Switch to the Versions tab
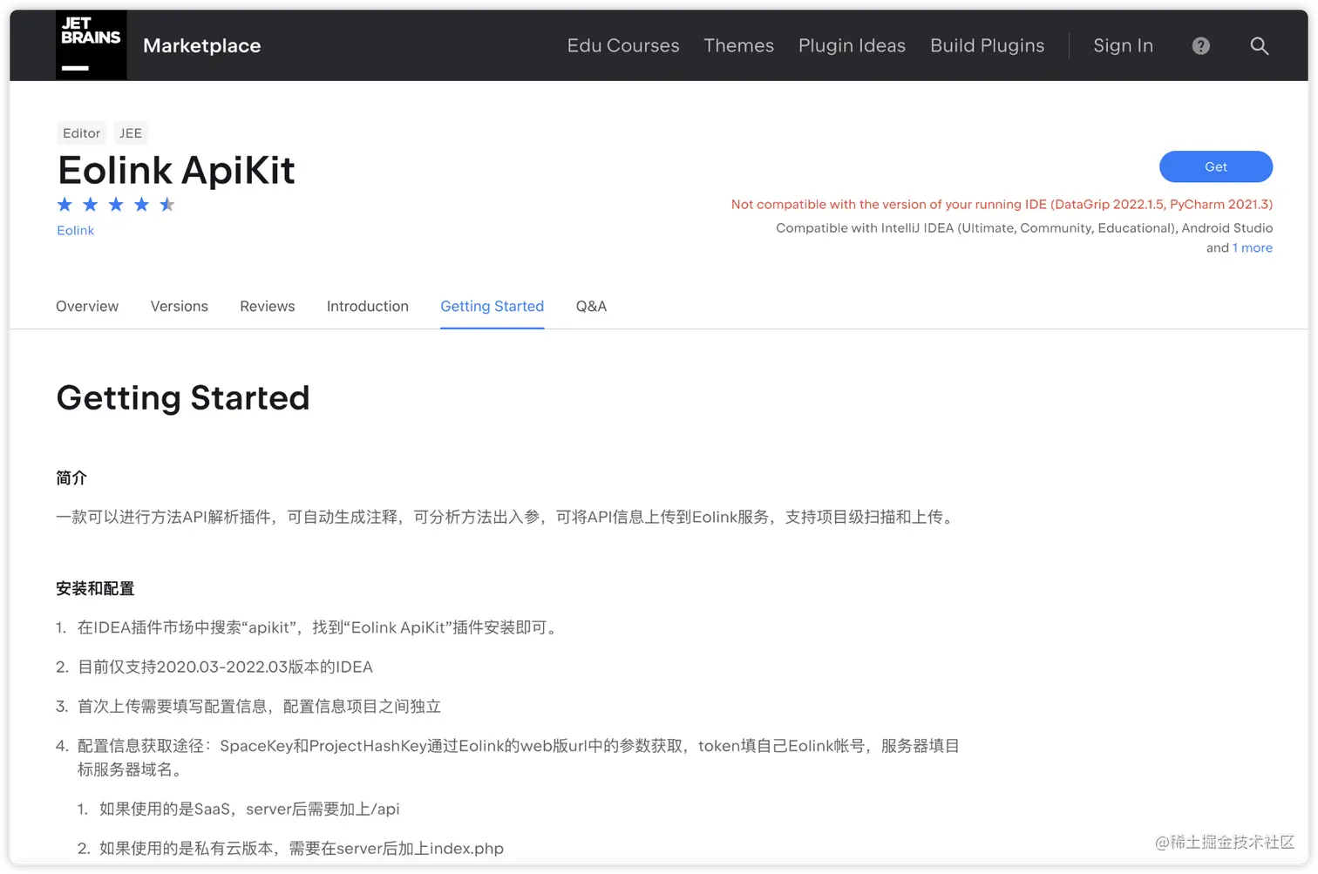Viewport: 1318px width, 874px height. 179,306
